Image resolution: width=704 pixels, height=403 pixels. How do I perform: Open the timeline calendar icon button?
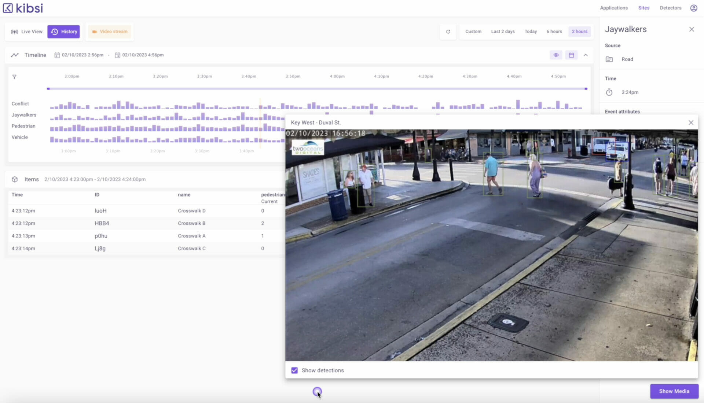click(x=571, y=55)
